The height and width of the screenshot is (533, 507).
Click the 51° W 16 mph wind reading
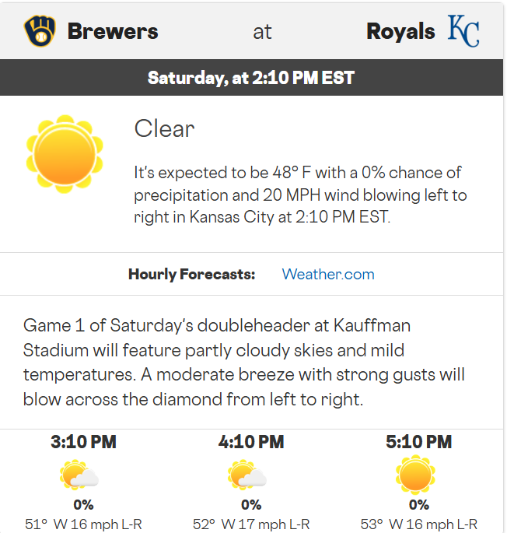83,524
